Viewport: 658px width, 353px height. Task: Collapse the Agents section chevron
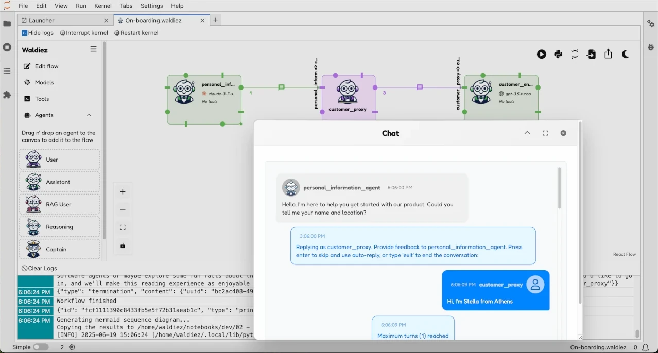89,115
